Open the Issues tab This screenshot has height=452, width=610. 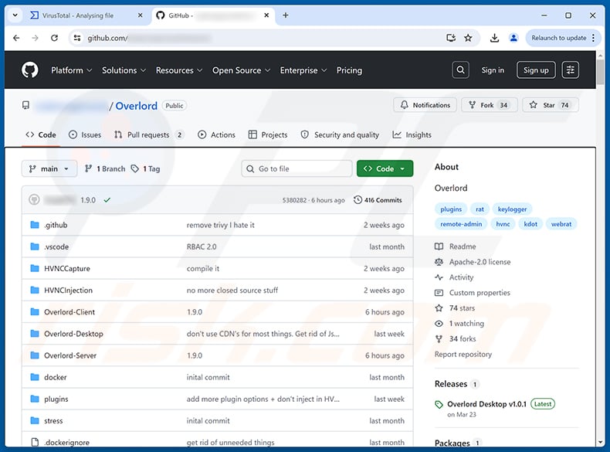[85, 134]
